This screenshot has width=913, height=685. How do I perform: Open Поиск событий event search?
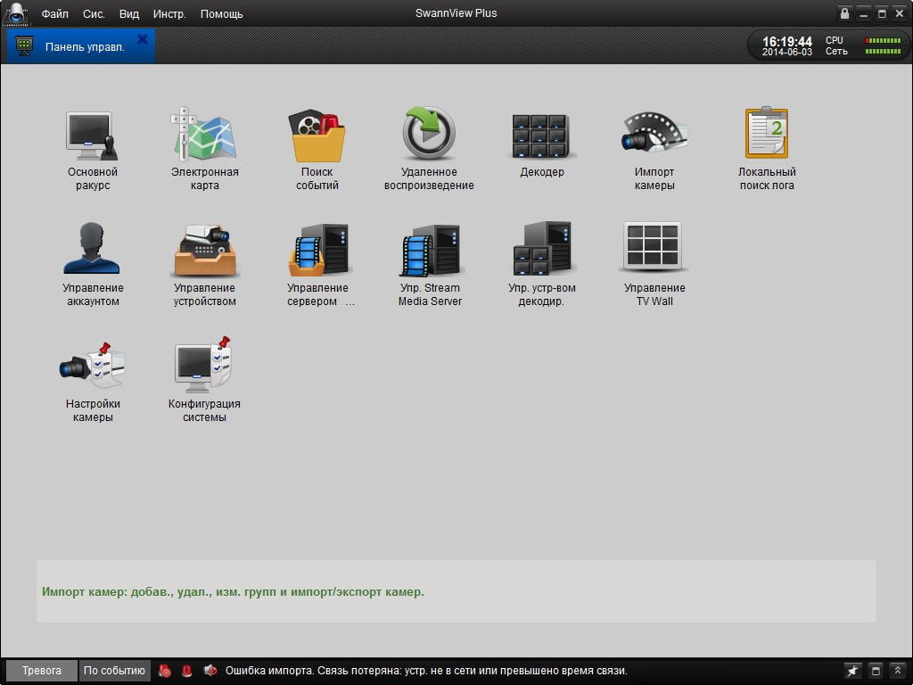(317, 149)
